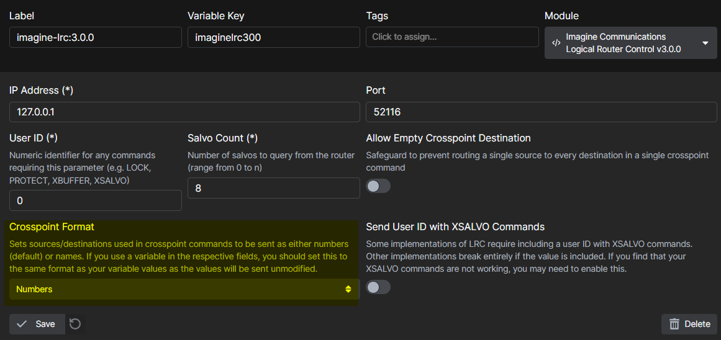Click the 'Safeguard to prevent routing' description
This screenshot has width=721, height=340.
[537, 161]
